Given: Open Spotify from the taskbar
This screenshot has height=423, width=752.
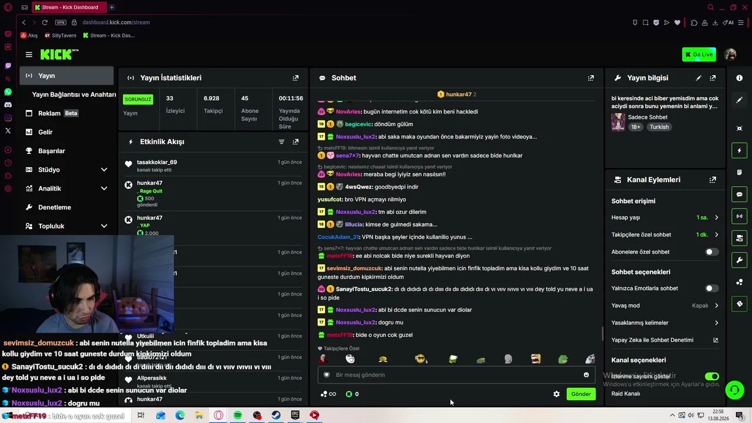Looking at the screenshot, I should (x=237, y=415).
